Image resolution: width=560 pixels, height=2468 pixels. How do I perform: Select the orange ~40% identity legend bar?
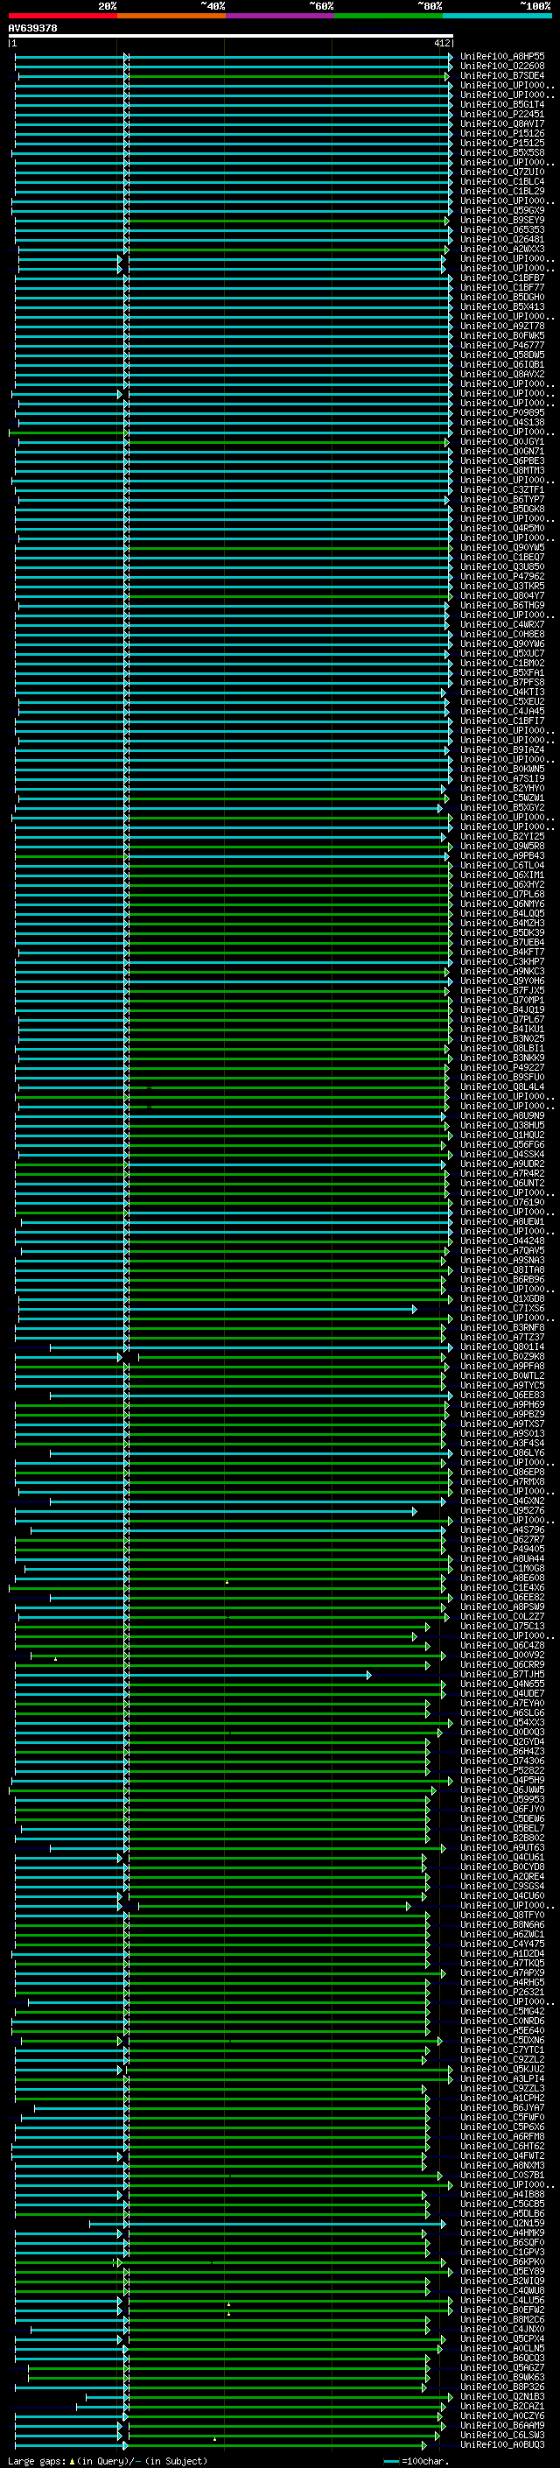(171, 16)
